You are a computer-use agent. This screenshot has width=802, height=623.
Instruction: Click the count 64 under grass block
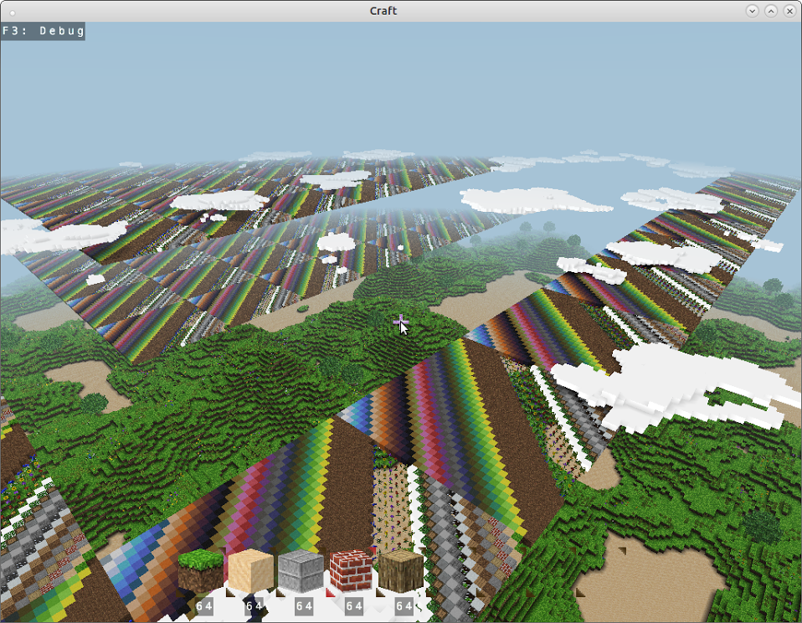204,606
